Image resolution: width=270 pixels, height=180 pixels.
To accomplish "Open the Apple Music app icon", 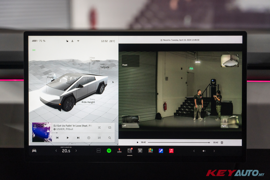I will click(171, 151).
